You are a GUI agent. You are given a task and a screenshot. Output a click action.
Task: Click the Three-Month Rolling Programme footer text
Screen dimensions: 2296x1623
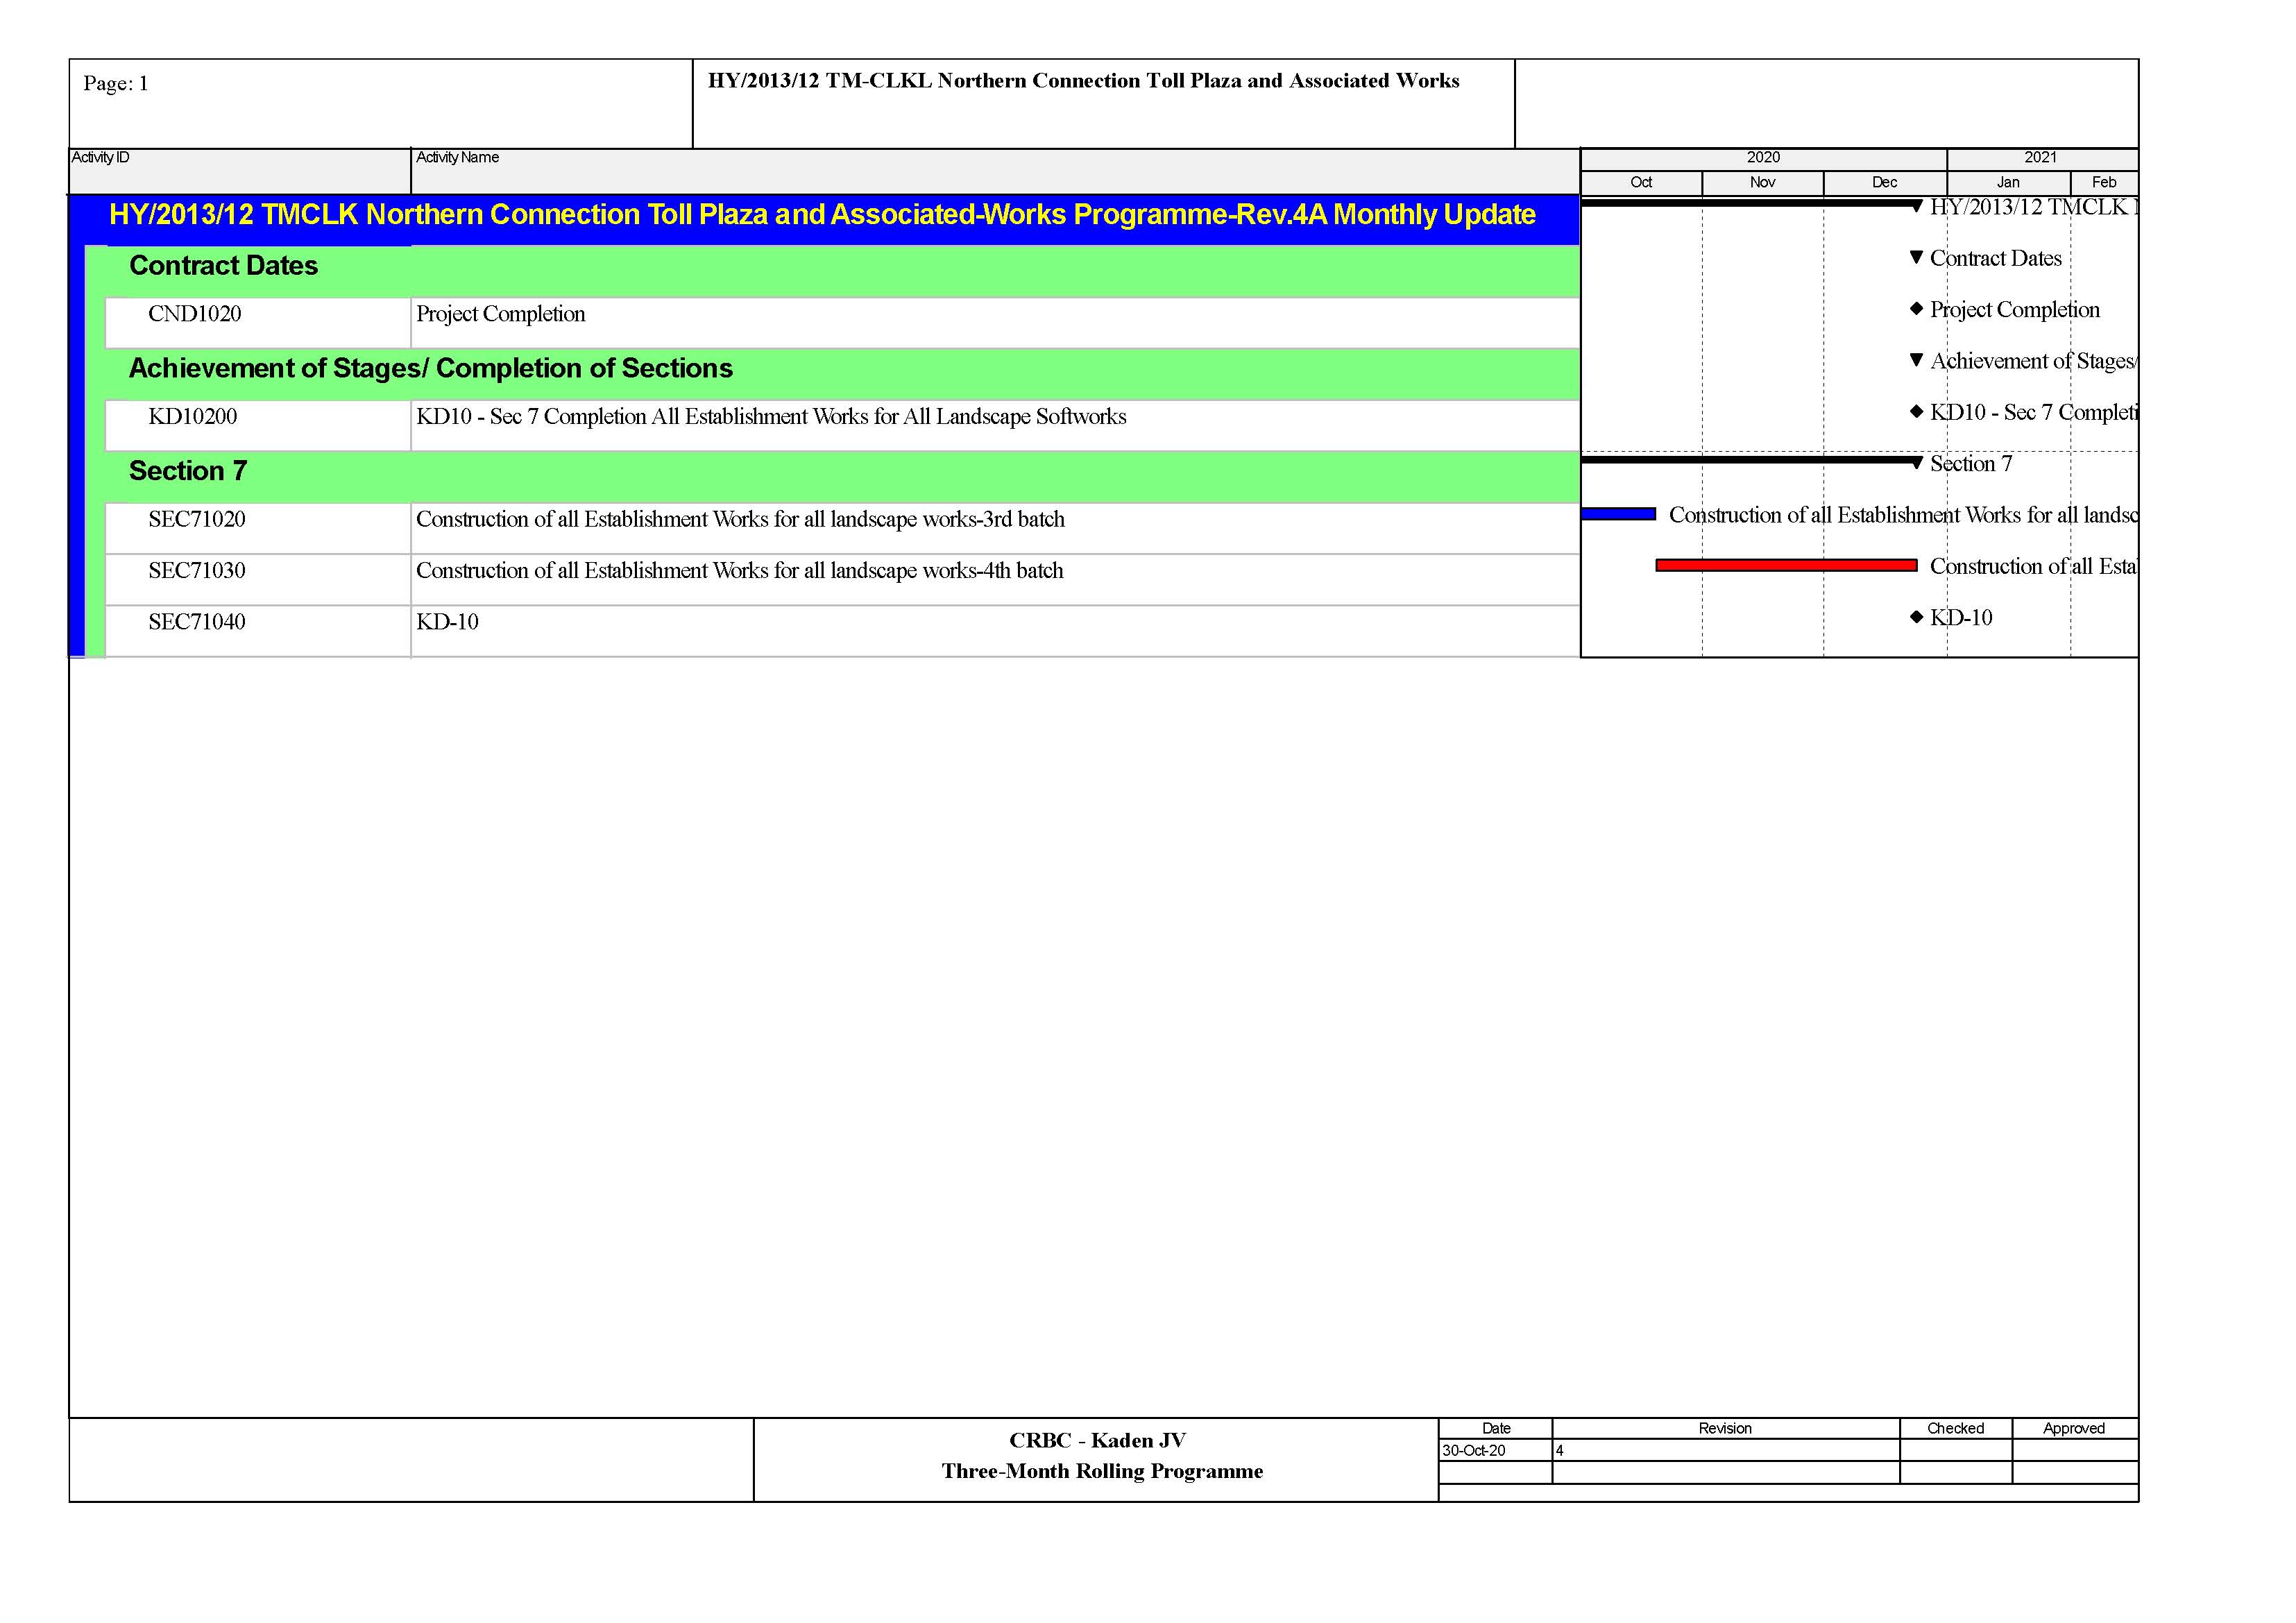[1102, 1471]
